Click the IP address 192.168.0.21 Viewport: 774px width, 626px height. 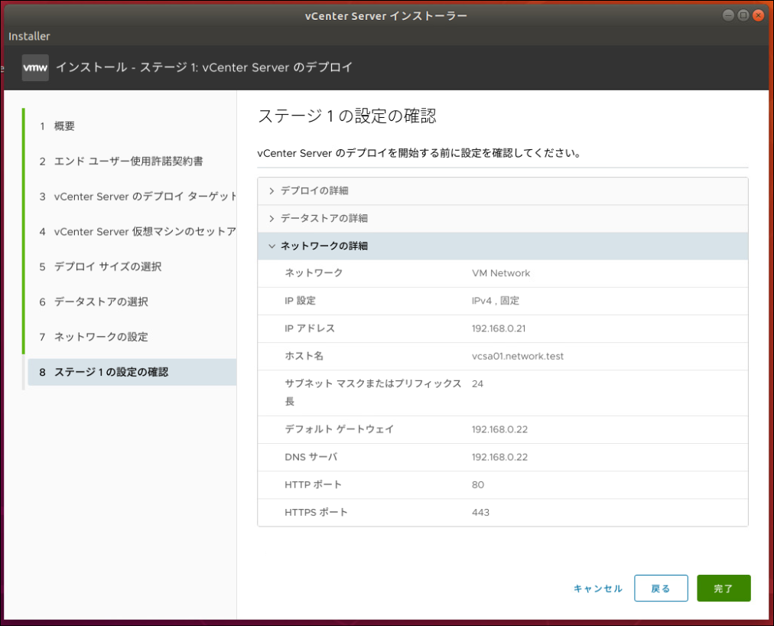499,328
